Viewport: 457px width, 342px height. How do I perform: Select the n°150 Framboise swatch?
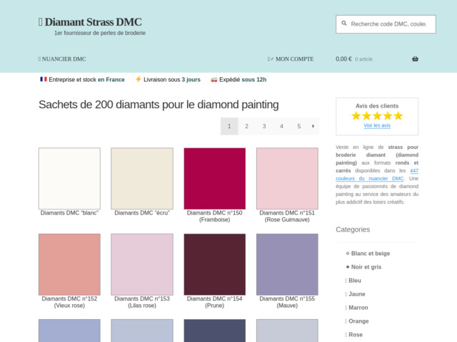214,178
